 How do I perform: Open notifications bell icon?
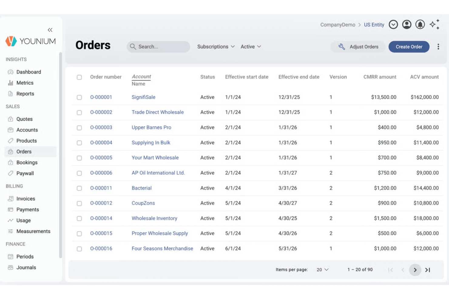pyautogui.click(x=420, y=25)
